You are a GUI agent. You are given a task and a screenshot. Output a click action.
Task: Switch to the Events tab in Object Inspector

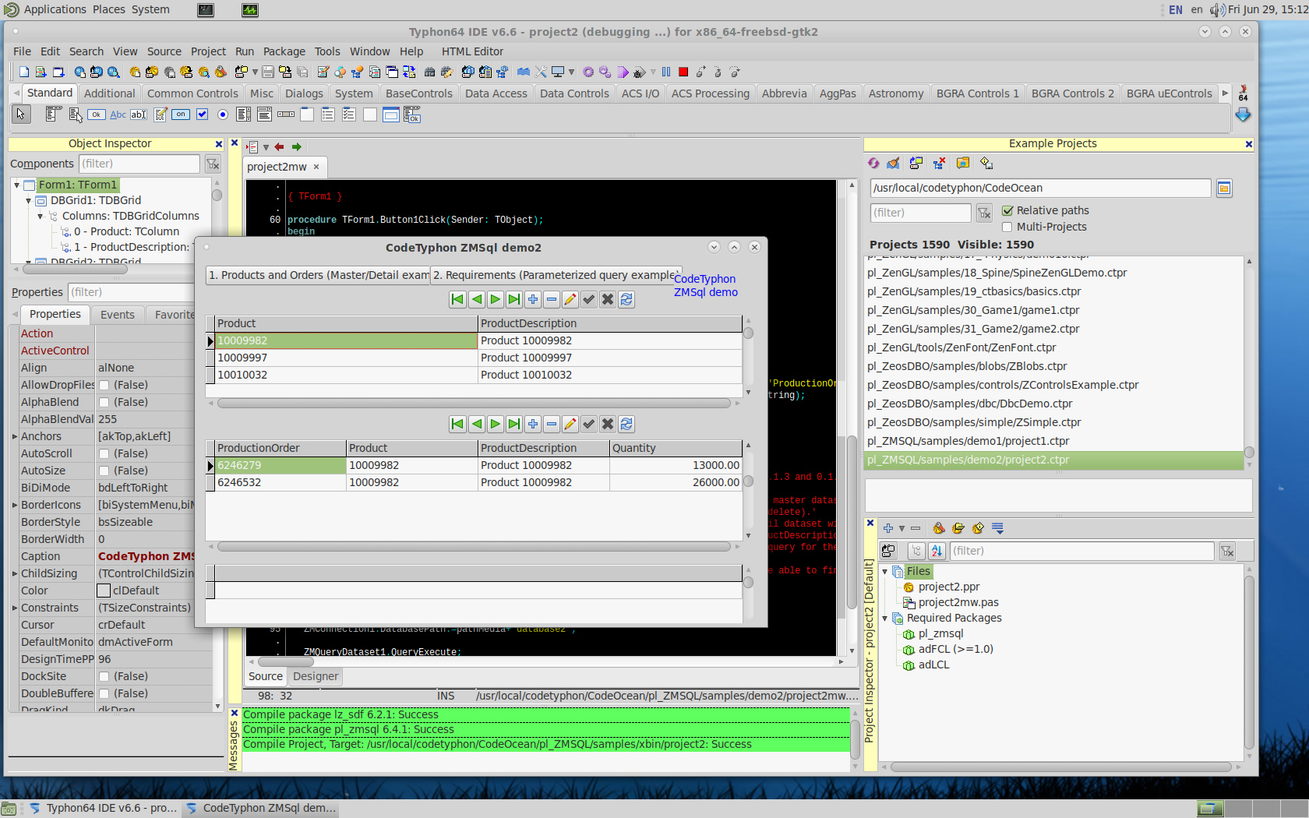(x=118, y=315)
